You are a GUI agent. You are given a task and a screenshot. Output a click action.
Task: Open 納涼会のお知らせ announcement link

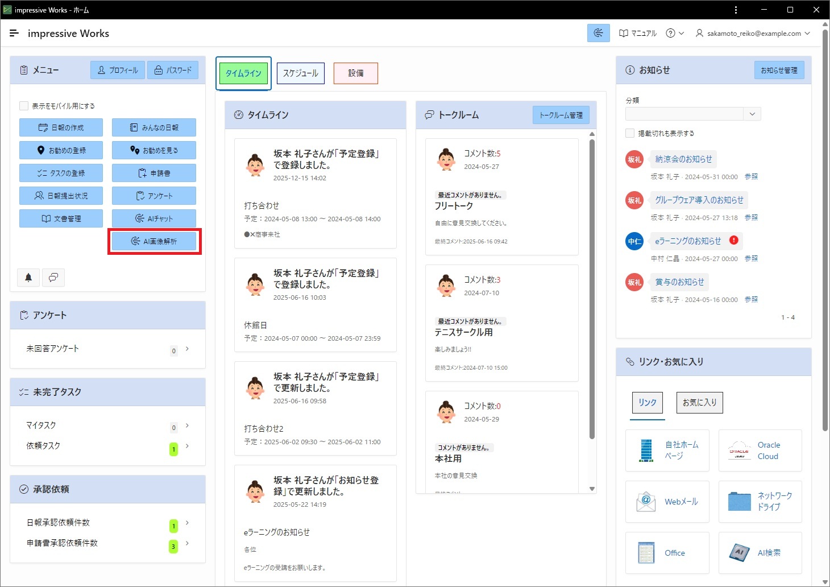pos(683,159)
